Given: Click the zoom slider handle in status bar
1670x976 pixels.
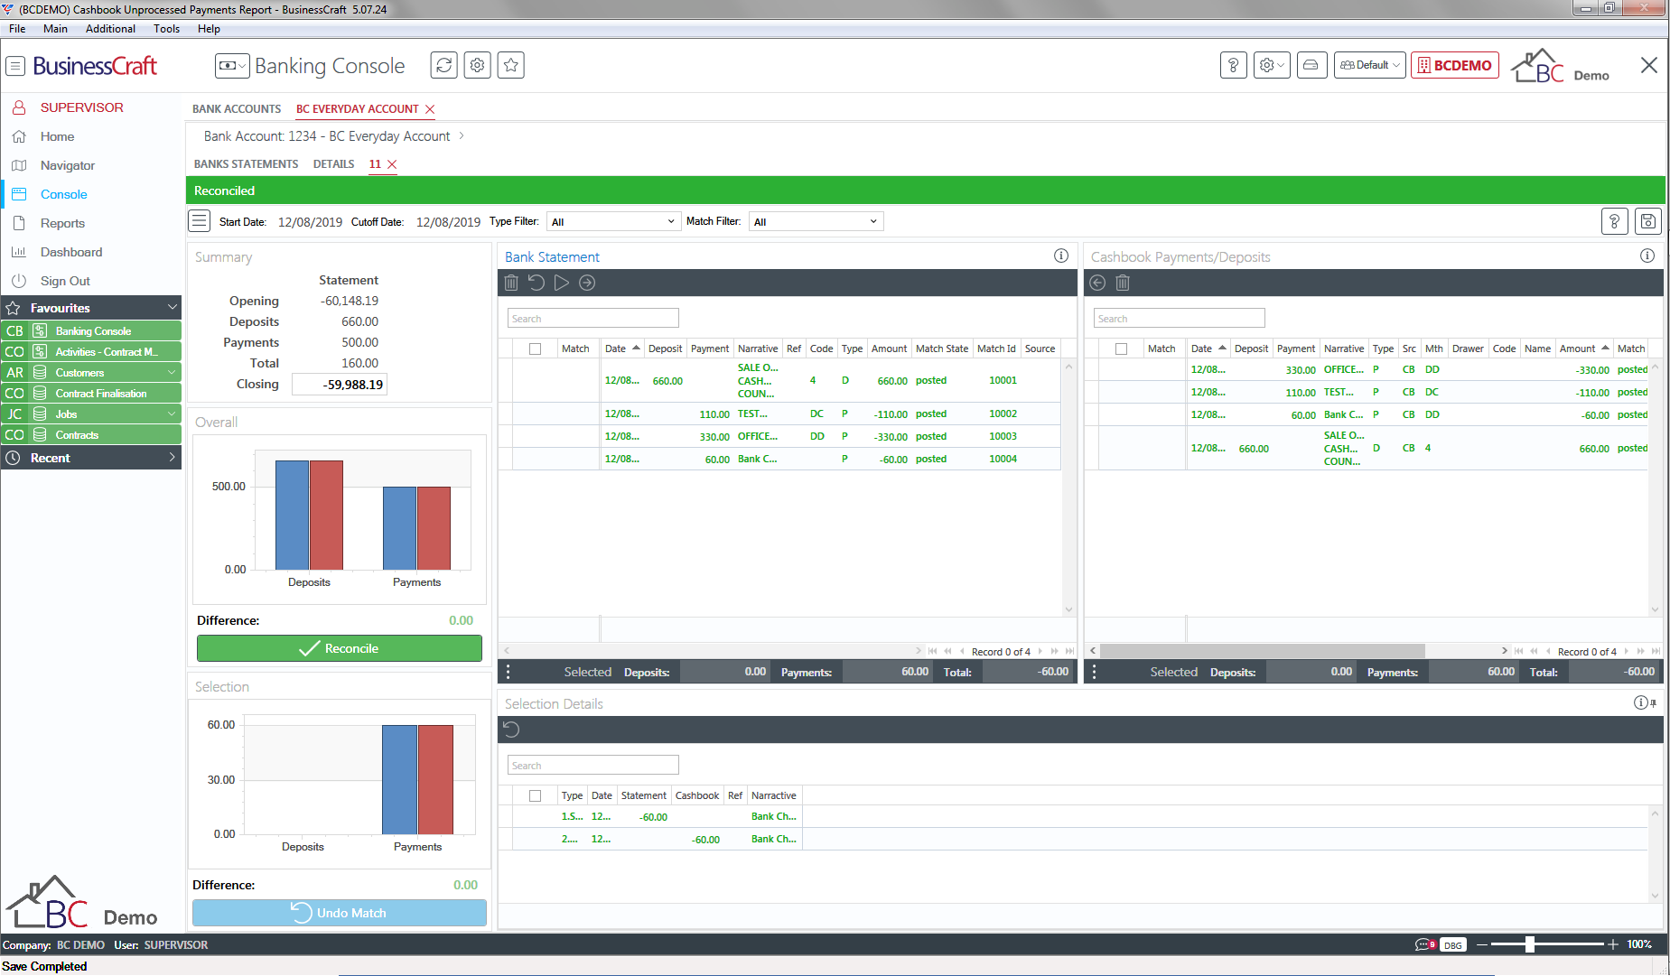Looking at the screenshot, I should click(1530, 944).
